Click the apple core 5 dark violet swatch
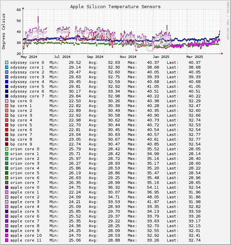Screen dimensions: 231x245 [x=7, y=212]
